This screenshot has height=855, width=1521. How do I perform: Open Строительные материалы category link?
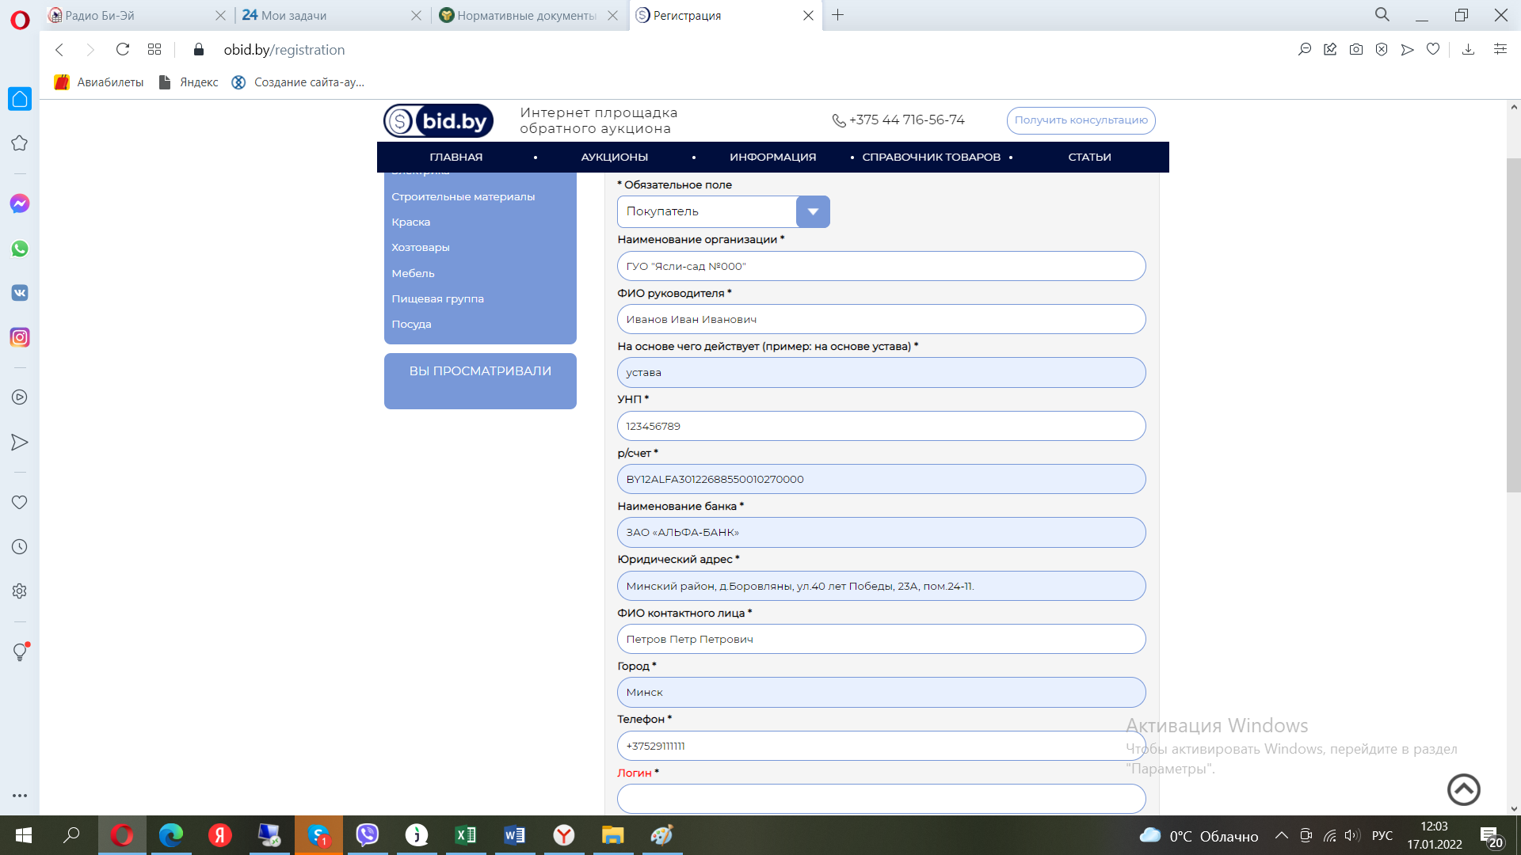click(463, 196)
